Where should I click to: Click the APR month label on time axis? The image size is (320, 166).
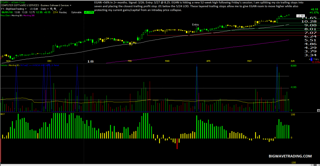tap(208, 61)
